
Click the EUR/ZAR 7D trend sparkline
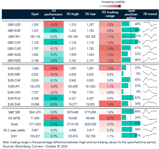tap(150, 104)
